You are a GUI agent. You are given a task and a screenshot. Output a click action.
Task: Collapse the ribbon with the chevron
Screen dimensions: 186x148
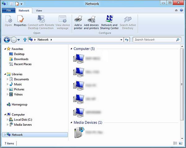pyautogui.click(x=177, y=10)
